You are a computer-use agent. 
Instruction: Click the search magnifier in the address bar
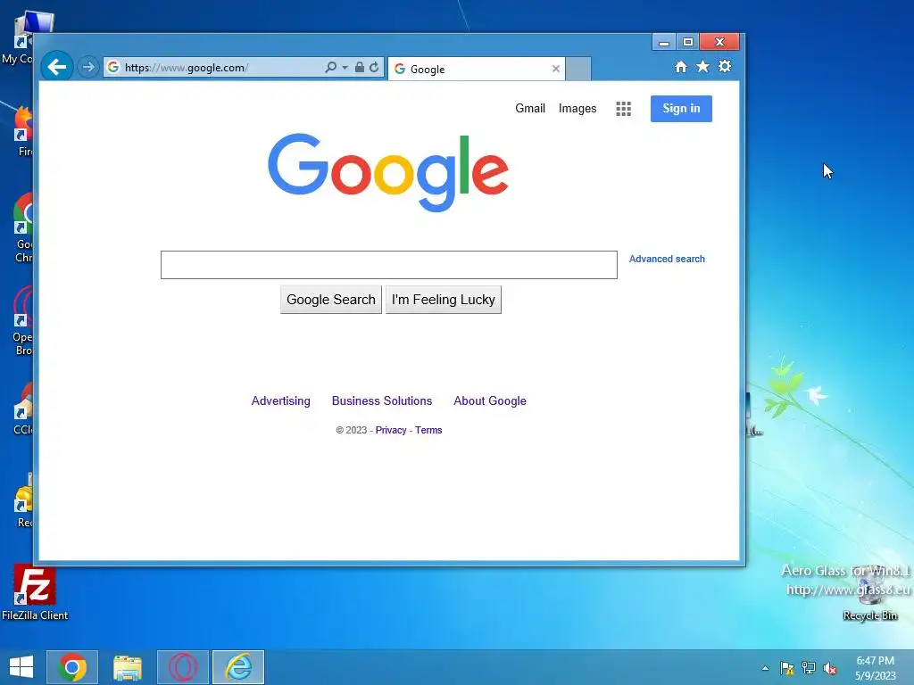330,68
